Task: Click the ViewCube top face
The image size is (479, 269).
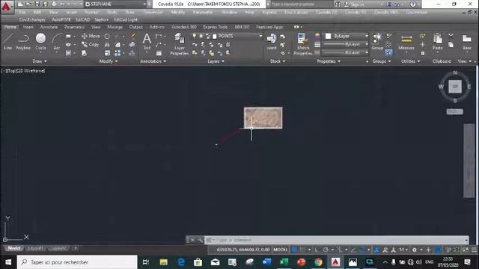Action: [455, 87]
